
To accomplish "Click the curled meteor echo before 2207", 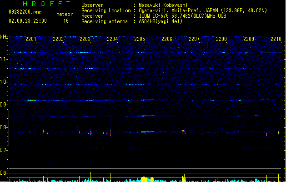I will (x=184, y=131).
